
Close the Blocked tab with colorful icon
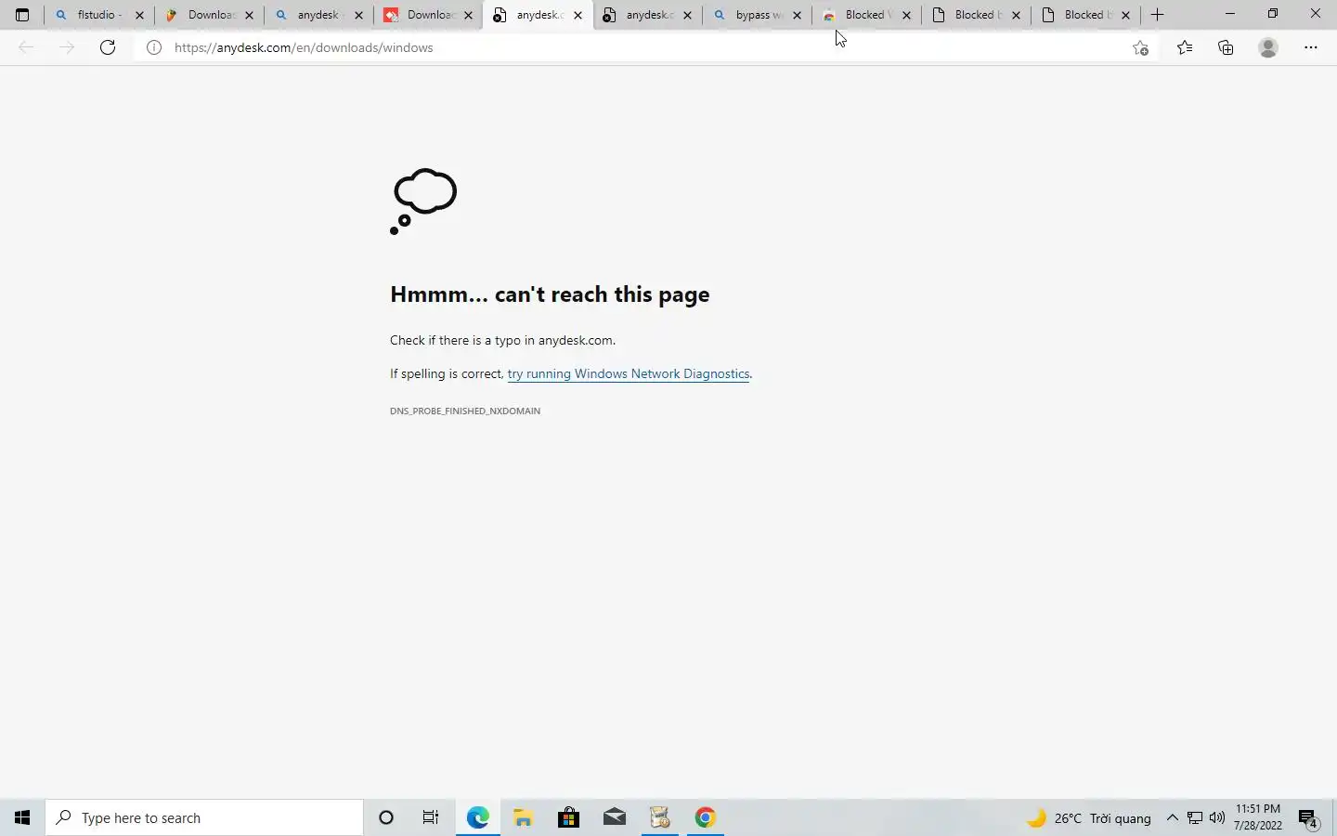[x=906, y=15]
